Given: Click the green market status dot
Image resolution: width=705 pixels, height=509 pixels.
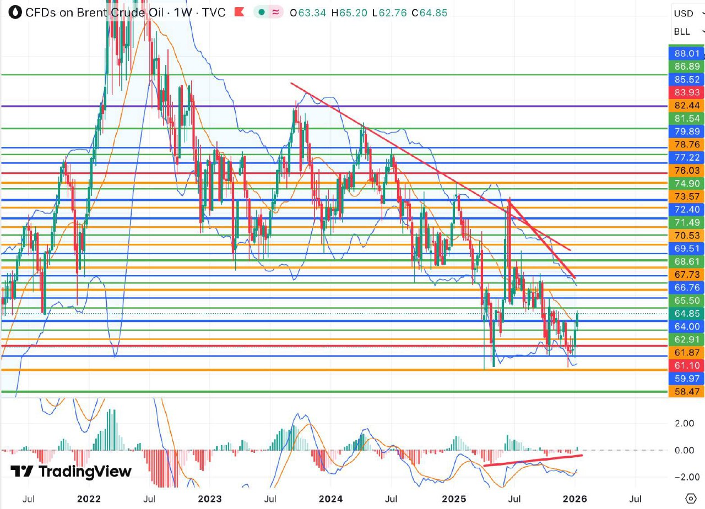Looking at the screenshot, I should tap(262, 12).
